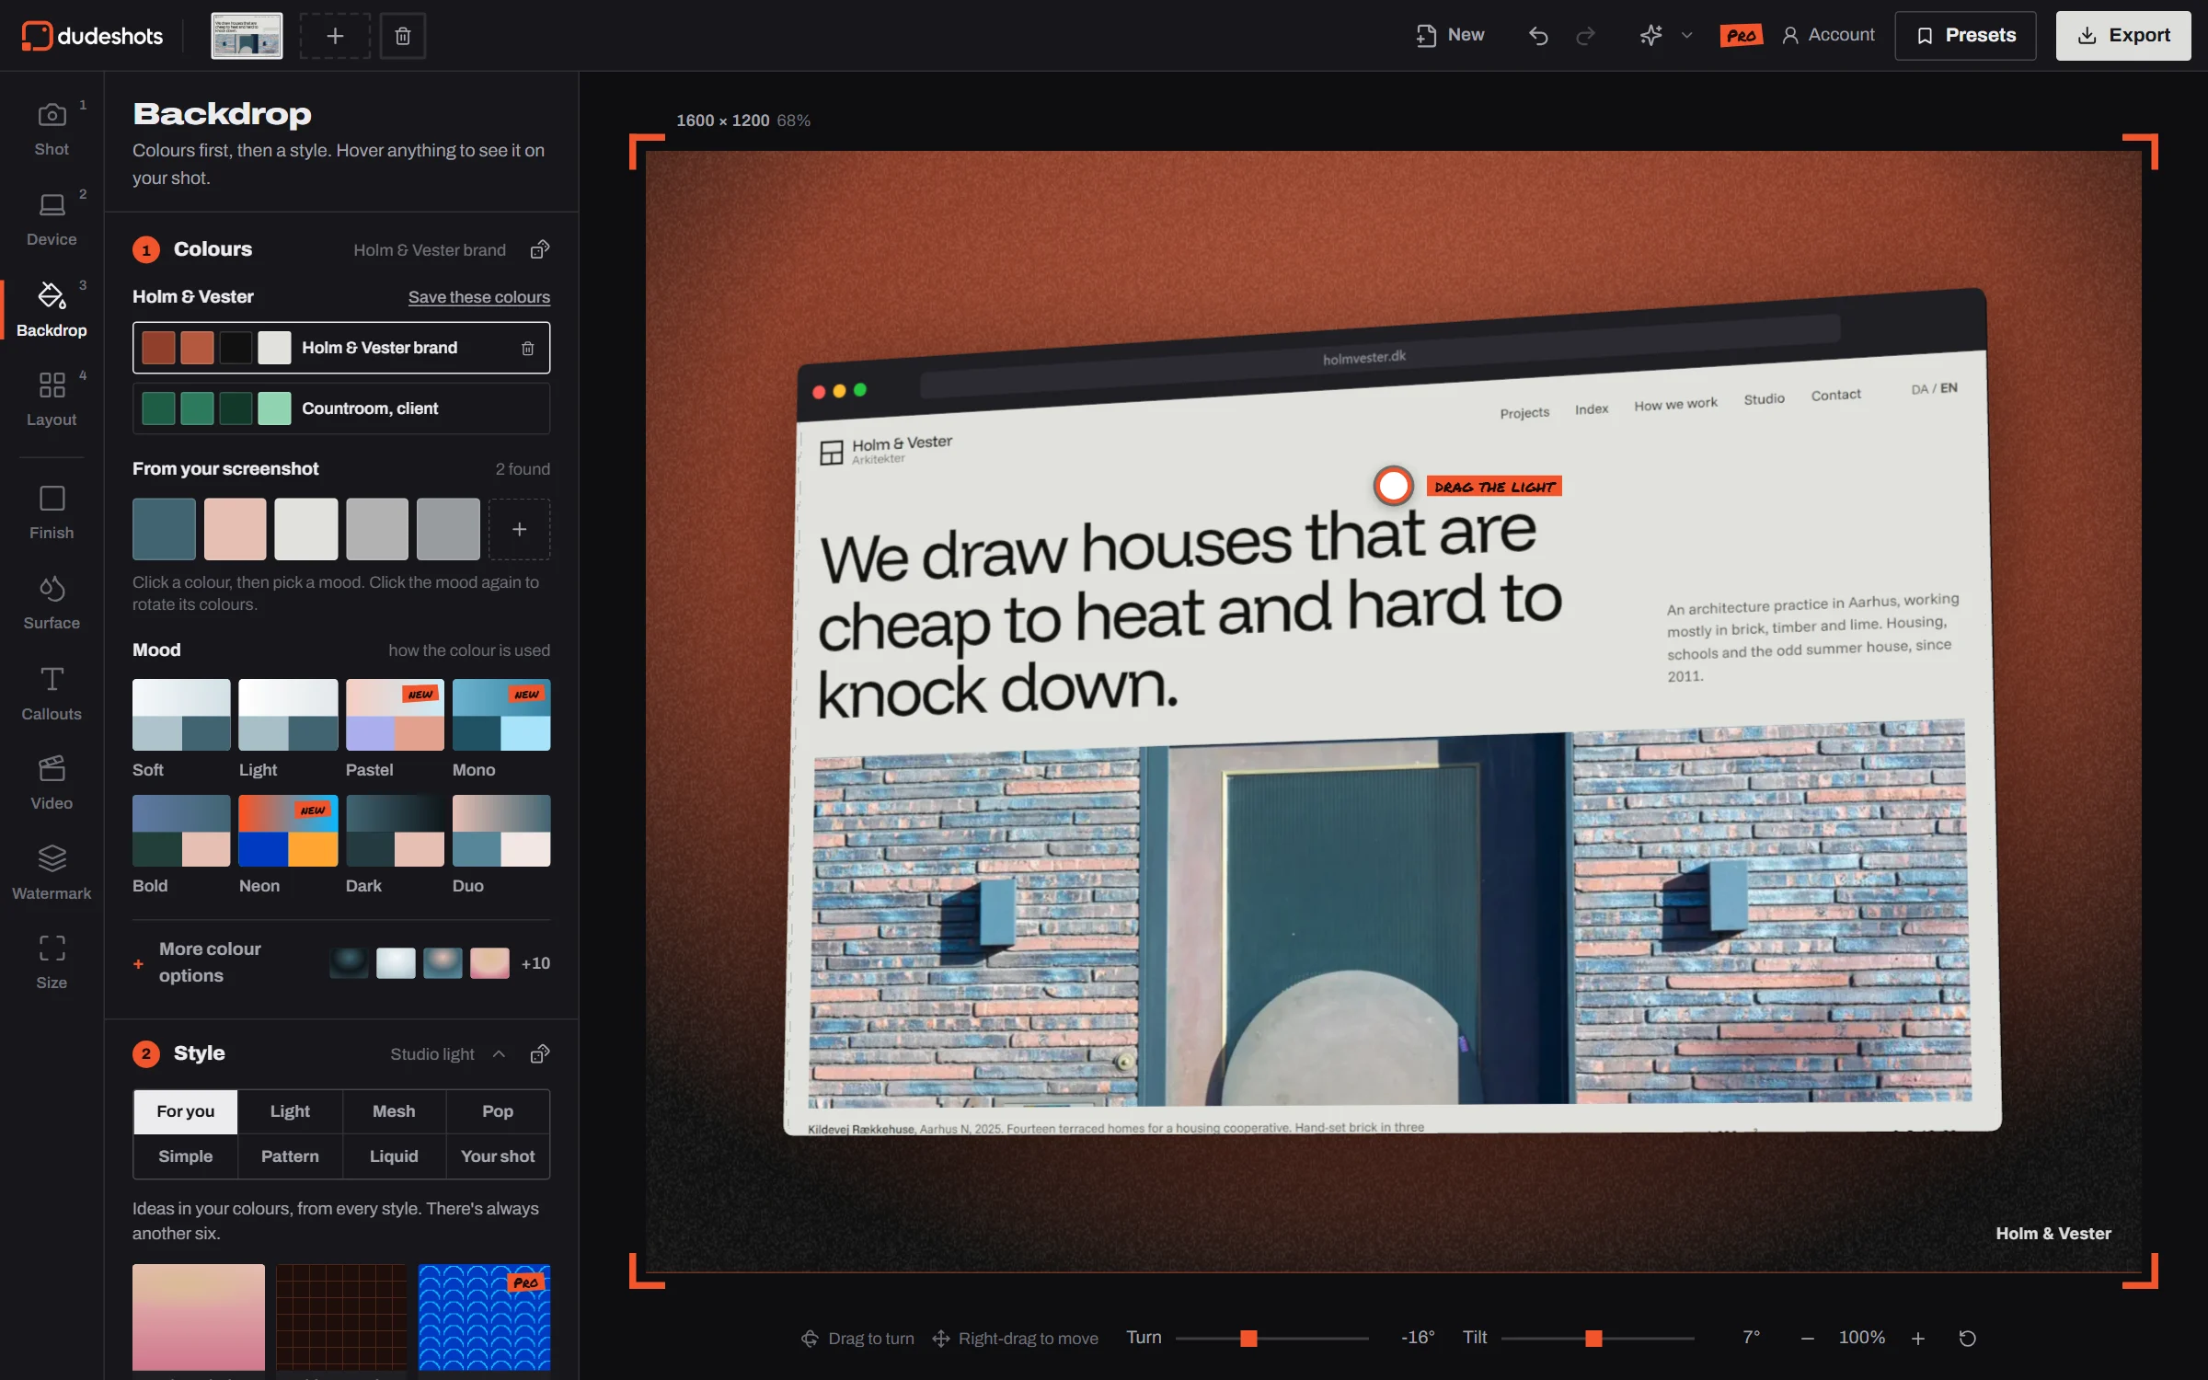Select the Duo mood
The image size is (2208, 1380).
tap(501, 845)
